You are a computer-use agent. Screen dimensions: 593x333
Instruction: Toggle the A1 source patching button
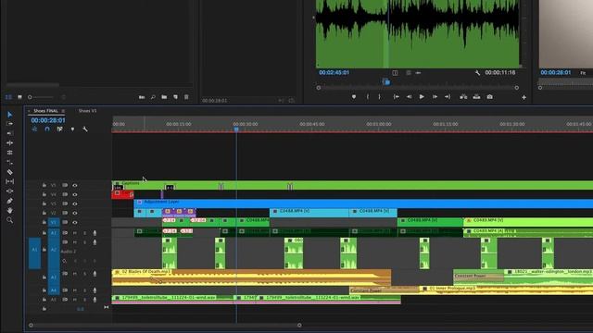(34, 253)
